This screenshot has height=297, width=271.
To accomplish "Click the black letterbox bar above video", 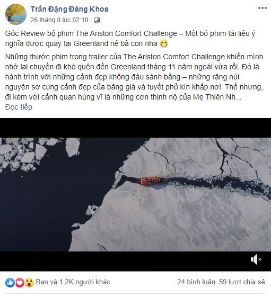I will 136,128.
